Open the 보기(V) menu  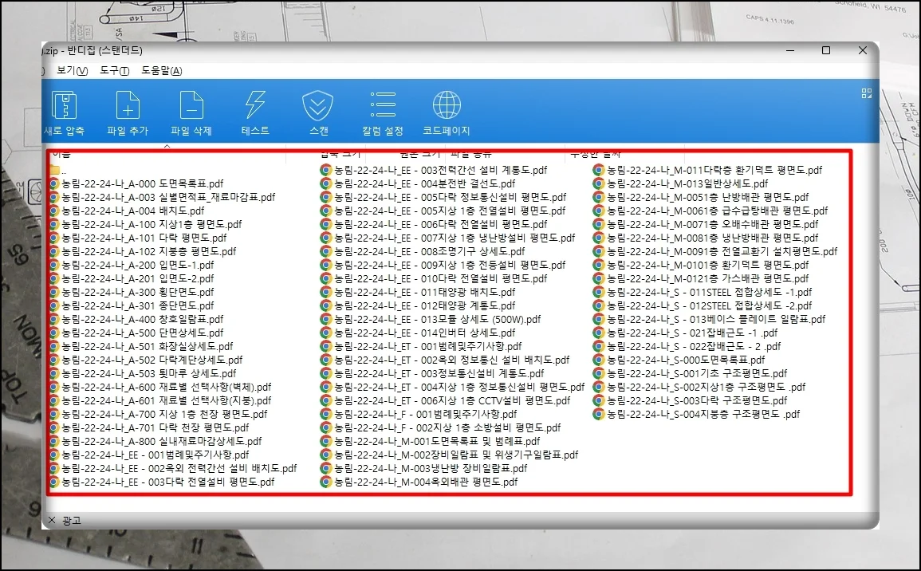pos(72,71)
